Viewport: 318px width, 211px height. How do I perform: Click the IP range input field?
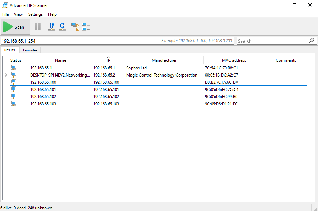point(117,41)
